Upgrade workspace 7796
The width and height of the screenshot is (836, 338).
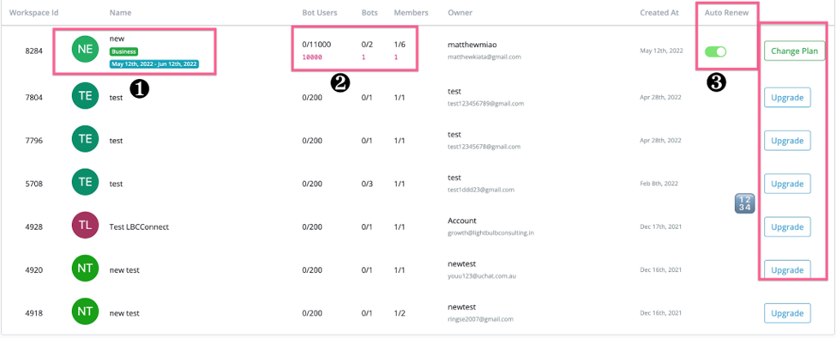click(x=787, y=141)
